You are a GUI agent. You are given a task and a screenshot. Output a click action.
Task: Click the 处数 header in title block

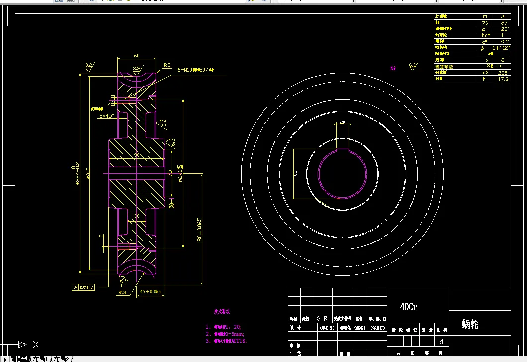click(x=306, y=318)
